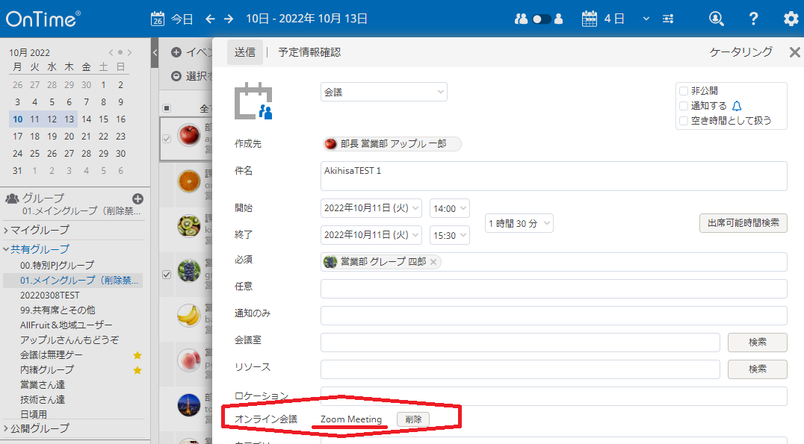Remove 営業部 グレープ 四郎 from required
This screenshot has width=804, height=444.
[433, 262]
